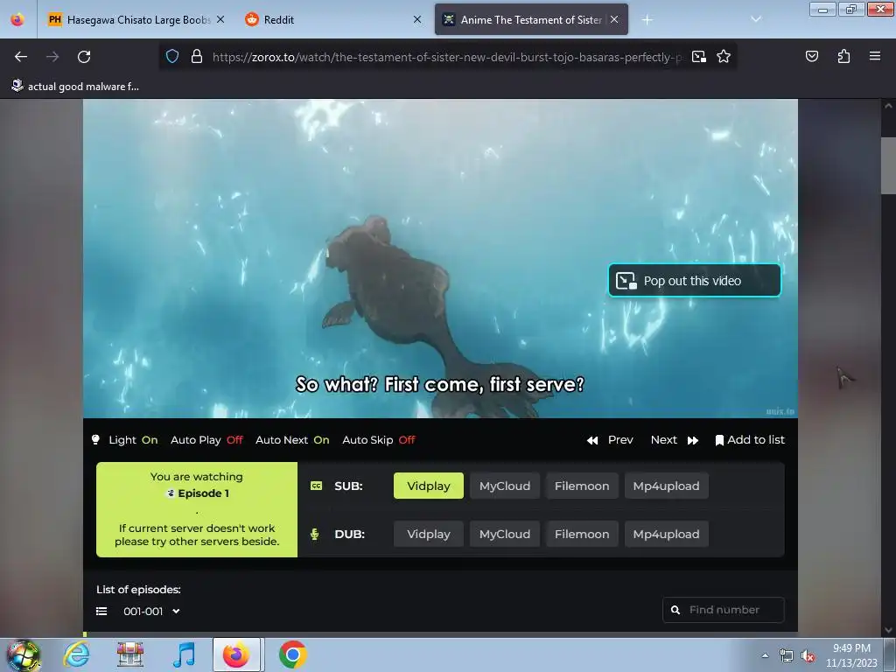Click the search magnifier icon beside Find number
Screen dimensions: 896x672
click(x=675, y=610)
